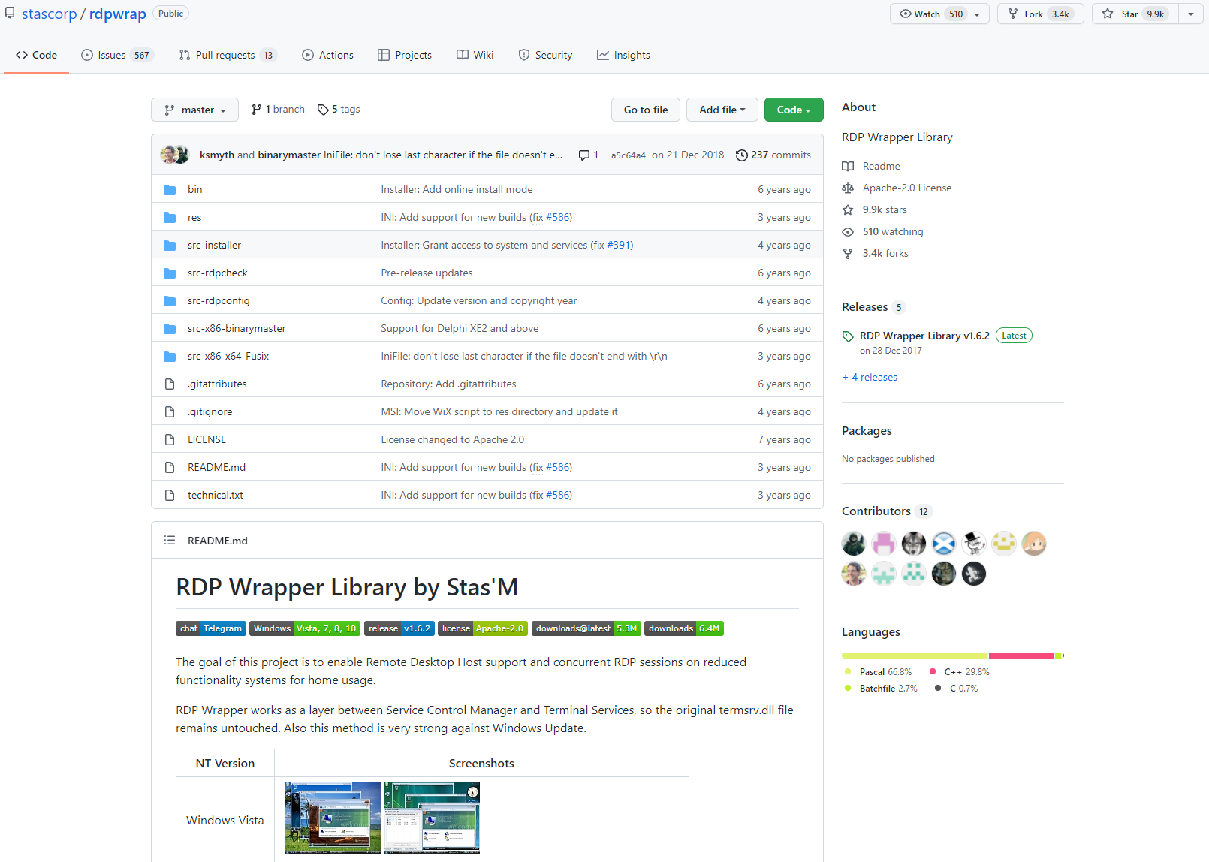Screen dimensions: 1209x862
Task: Click the branch icon beside 1 branch
Action: point(257,110)
